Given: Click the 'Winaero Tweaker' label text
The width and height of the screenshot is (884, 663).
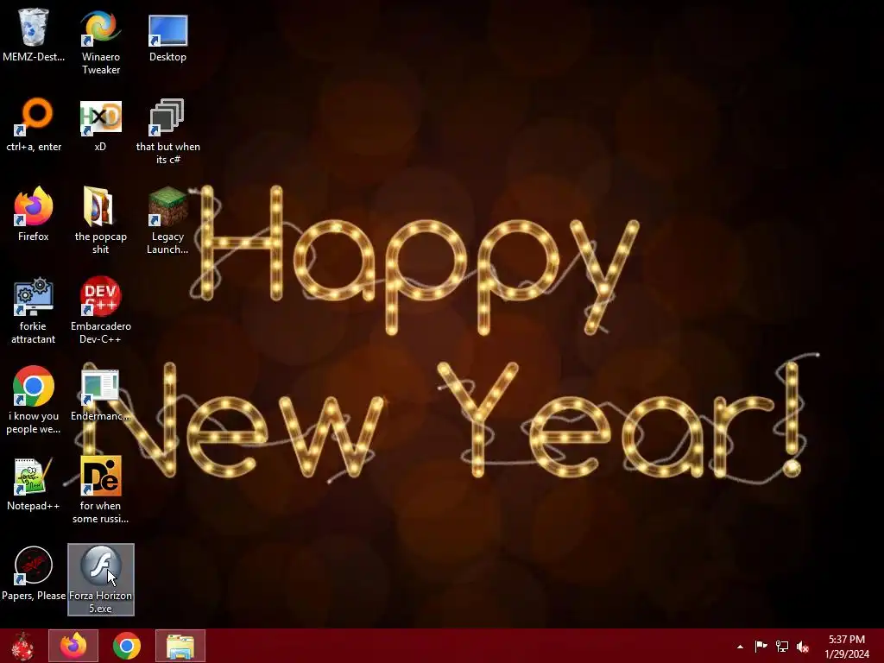Looking at the screenshot, I should coord(100,63).
